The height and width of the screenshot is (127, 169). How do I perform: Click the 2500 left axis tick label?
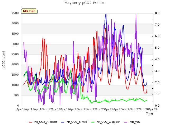point(15,54)
